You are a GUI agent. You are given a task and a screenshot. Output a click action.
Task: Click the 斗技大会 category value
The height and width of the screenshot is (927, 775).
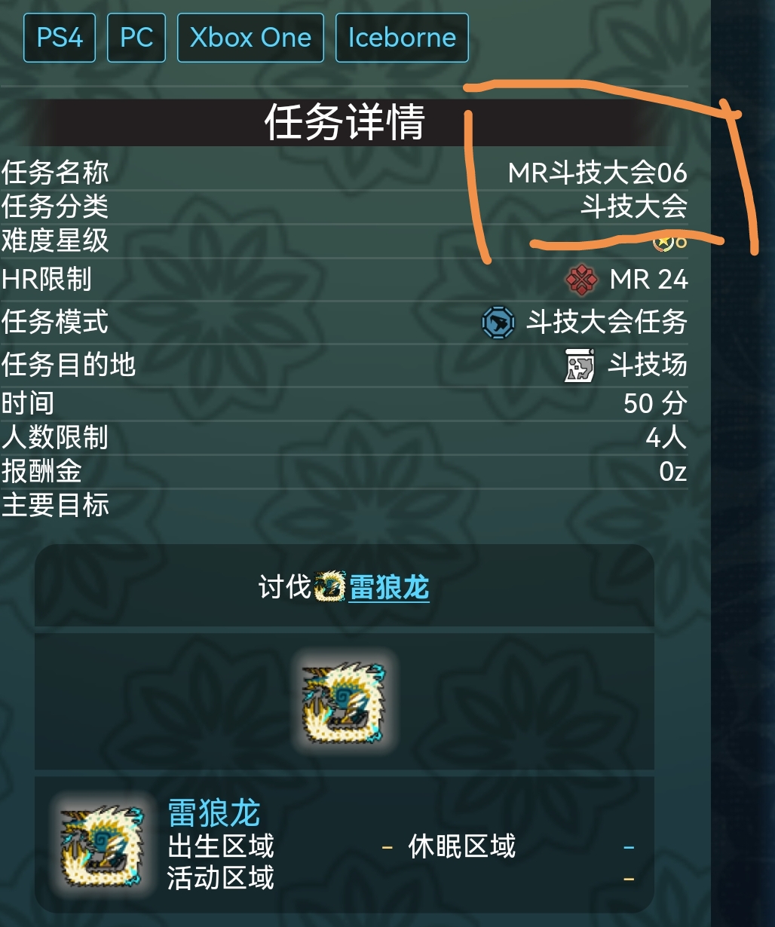[x=634, y=207]
